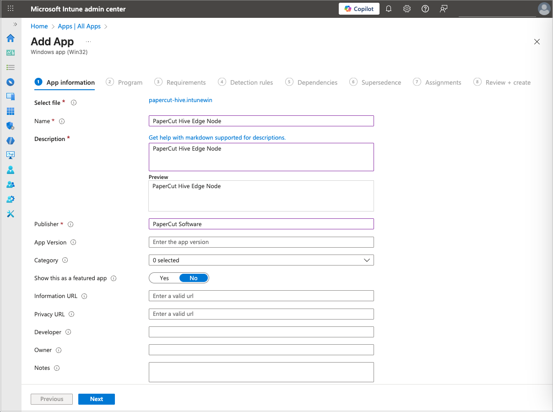Select the Devices icon in the sidebar
Screen dimensions: 553x412
point(10,97)
